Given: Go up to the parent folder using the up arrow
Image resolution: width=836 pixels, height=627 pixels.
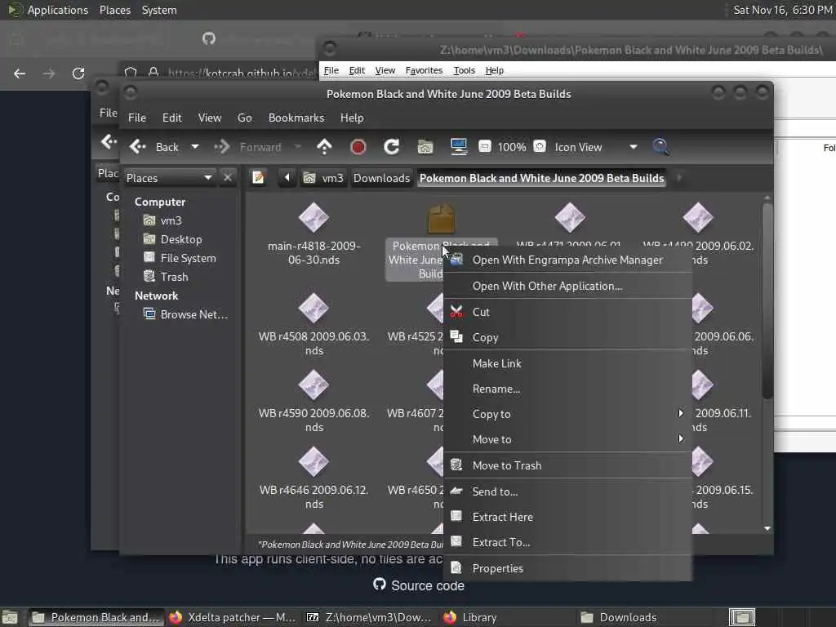Looking at the screenshot, I should pos(324,147).
